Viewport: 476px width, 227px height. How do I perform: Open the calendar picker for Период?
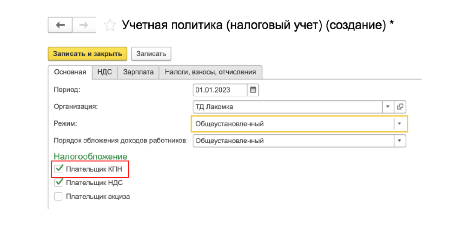253,90
